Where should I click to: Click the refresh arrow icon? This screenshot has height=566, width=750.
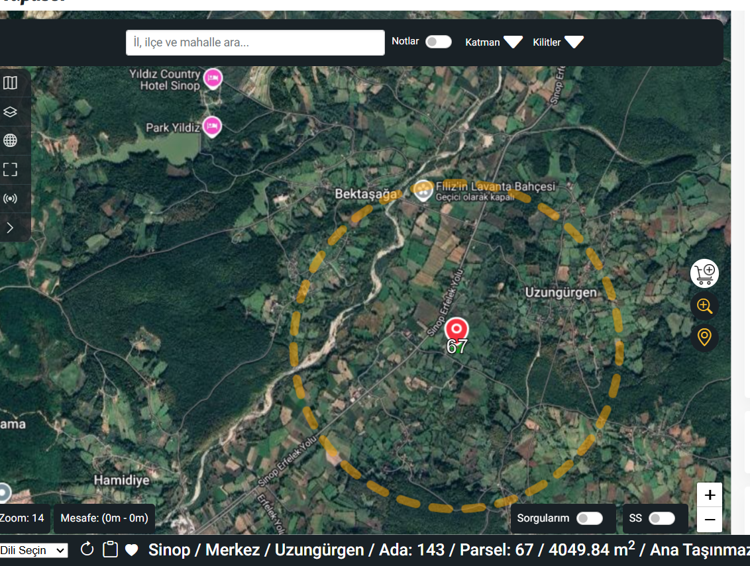pos(87,549)
